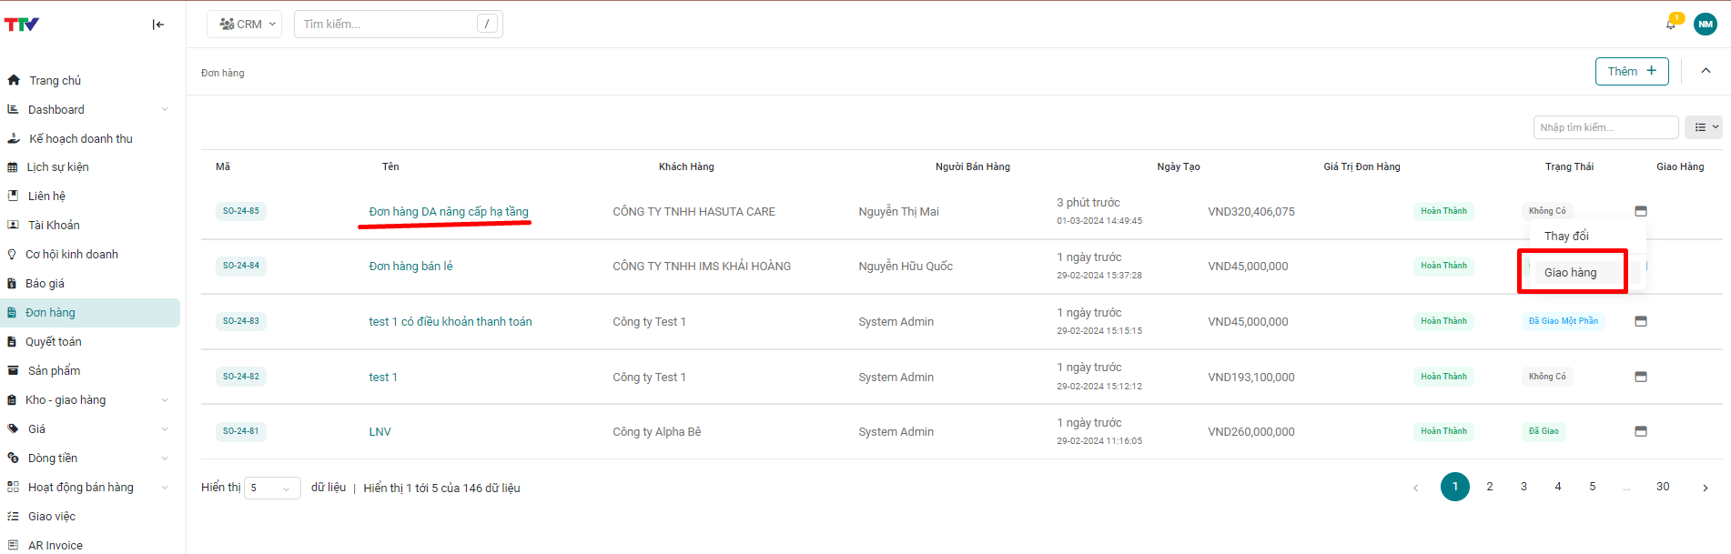Click the delivery icon for order SO-24-85

pyautogui.click(x=1640, y=211)
